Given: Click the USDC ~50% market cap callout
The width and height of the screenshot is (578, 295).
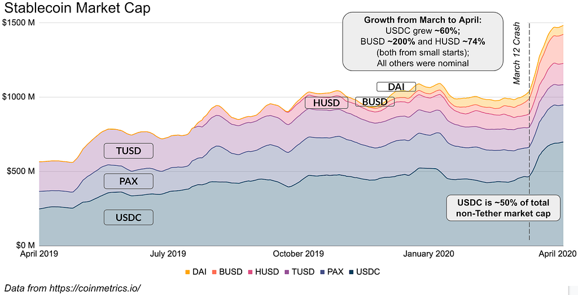Looking at the screenshot, I should point(503,208).
